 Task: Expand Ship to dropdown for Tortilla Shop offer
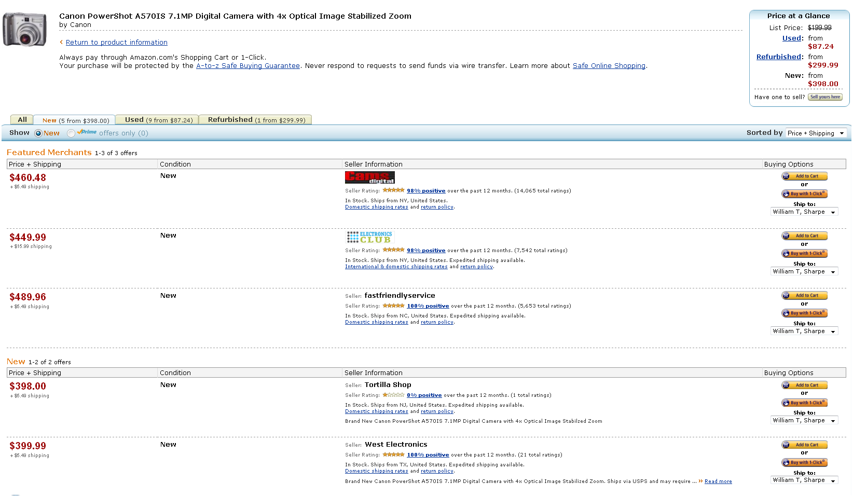[x=804, y=421]
